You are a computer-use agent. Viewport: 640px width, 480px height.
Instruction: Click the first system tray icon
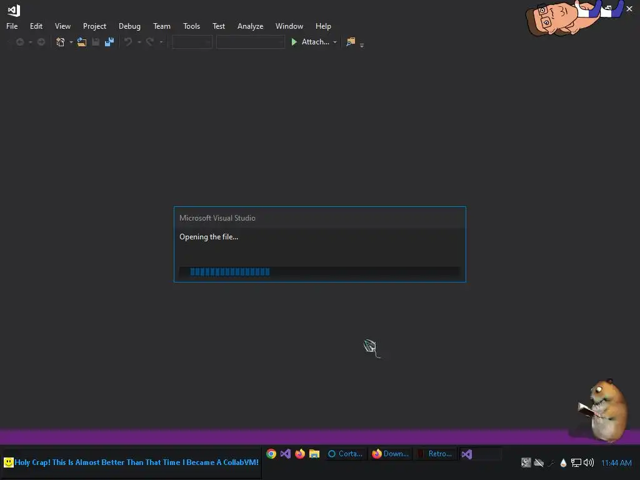pos(526,462)
